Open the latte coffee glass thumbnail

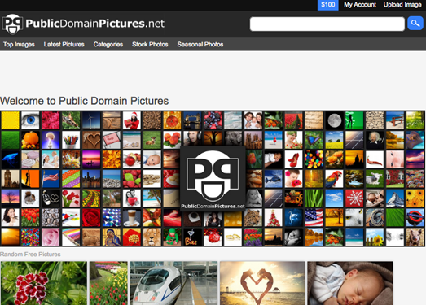pos(132,218)
